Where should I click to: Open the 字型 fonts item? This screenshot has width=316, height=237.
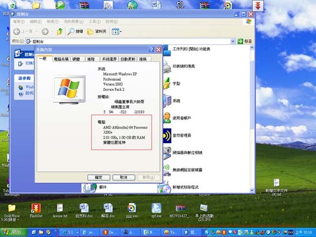pos(172,83)
